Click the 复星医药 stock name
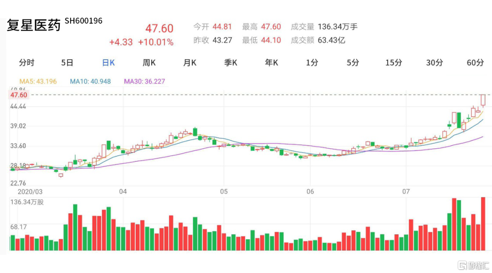The image size is (492, 273). [x=34, y=25]
